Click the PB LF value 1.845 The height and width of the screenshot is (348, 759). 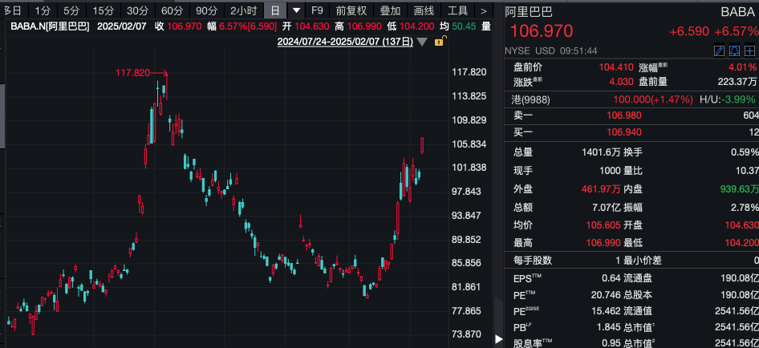pos(608,326)
